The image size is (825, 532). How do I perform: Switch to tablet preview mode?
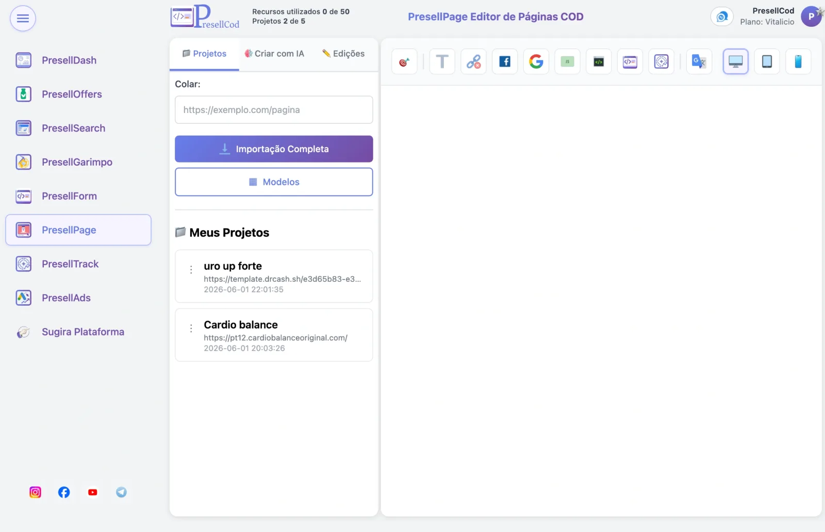tap(767, 62)
